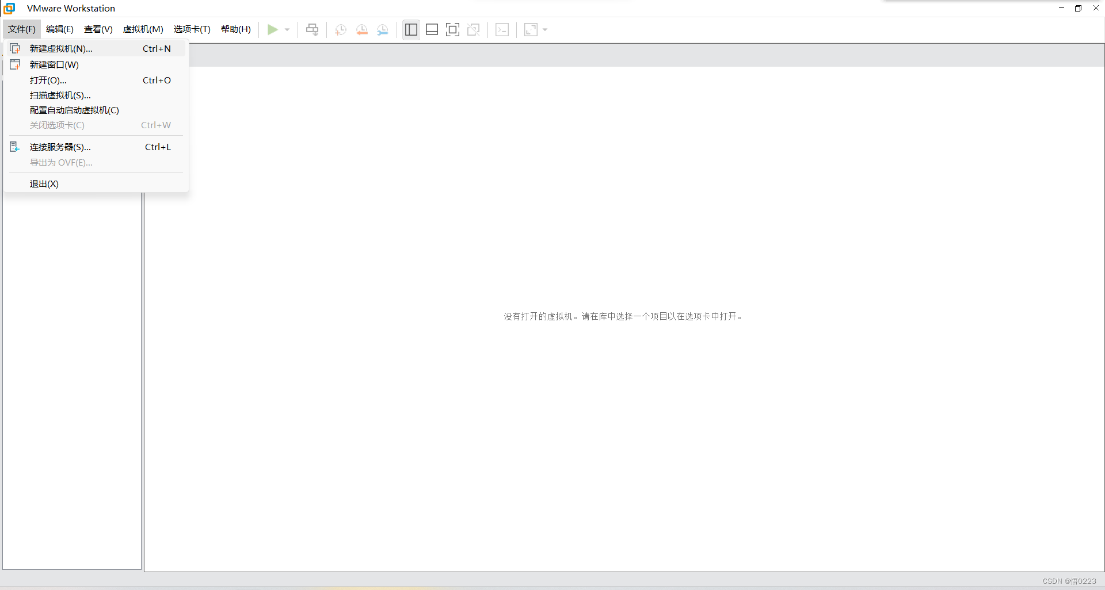Choose 新建窗口(W) from the File menu

tap(96, 64)
